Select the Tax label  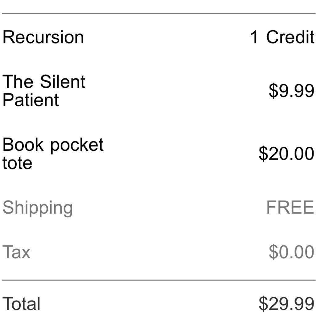[x=16, y=252]
